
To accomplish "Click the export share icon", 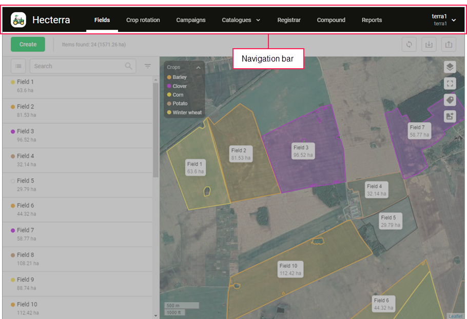I will (449, 45).
